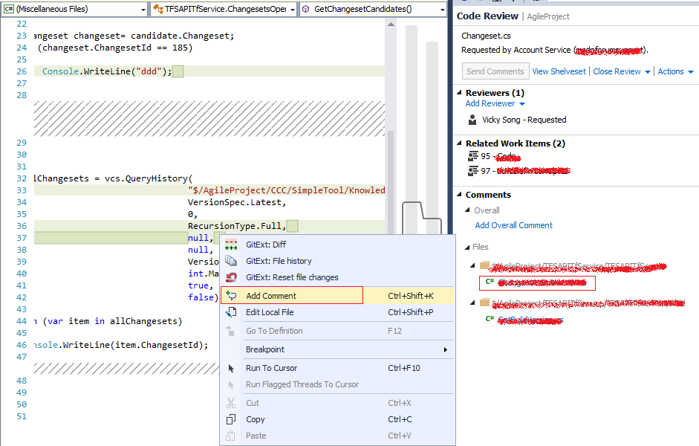
Task: Open the Actions dropdown
Action: coord(674,71)
